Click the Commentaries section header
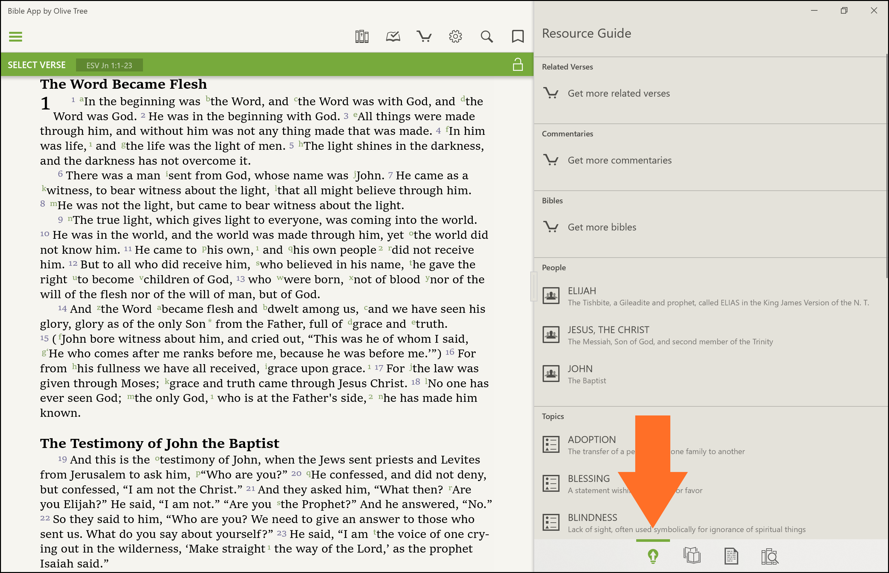Image resolution: width=889 pixels, height=573 pixels. pyautogui.click(x=567, y=134)
